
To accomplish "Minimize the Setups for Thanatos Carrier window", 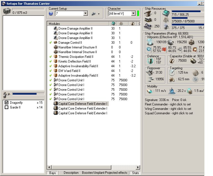I will coord(199,4).
